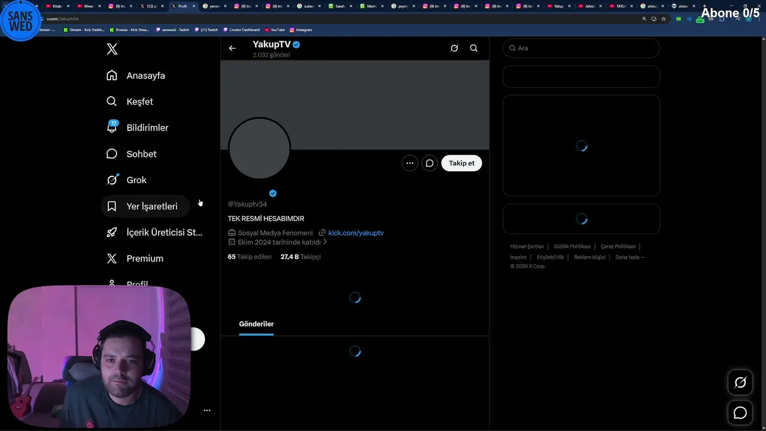This screenshot has height=431, width=766.
Task: Open Çerez Politikası footer link
Action: 618,247
